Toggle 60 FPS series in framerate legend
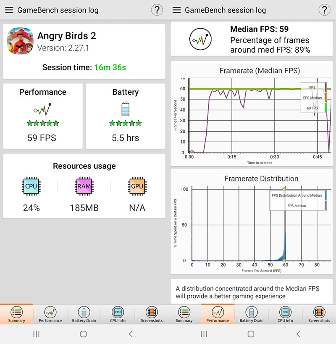The width and height of the screenshot is (336, 344). [312, 108]
